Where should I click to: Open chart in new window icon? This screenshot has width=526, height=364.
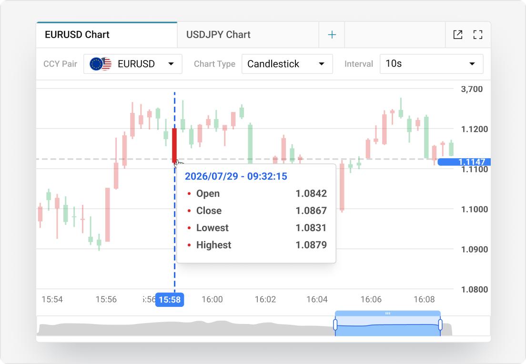(x=458, y=35)
